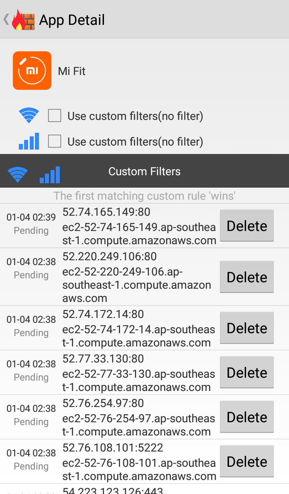
Task: Delete rule for 52.220.249.106:80
Action: pyautogui.click(x=246, y=277)
